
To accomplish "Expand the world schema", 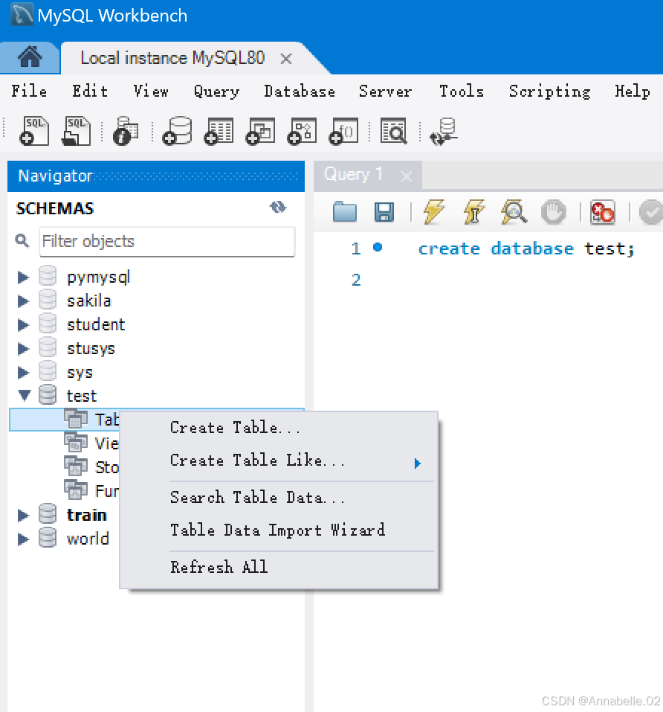I will (x=23, y=539).
